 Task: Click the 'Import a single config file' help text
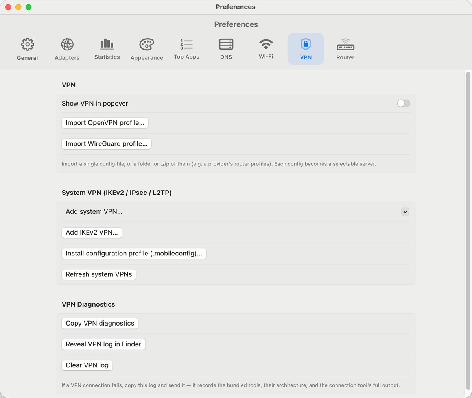point(219,164)
